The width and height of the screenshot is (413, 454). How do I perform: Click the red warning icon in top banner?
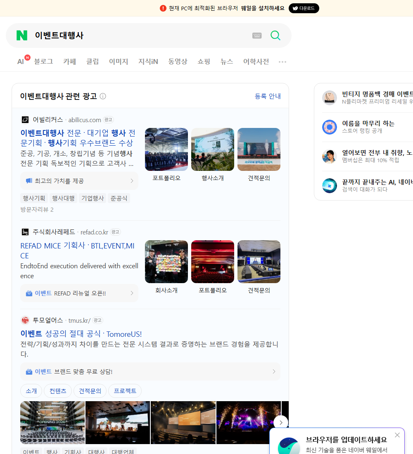pyautogui.click(x=163, y=8)
